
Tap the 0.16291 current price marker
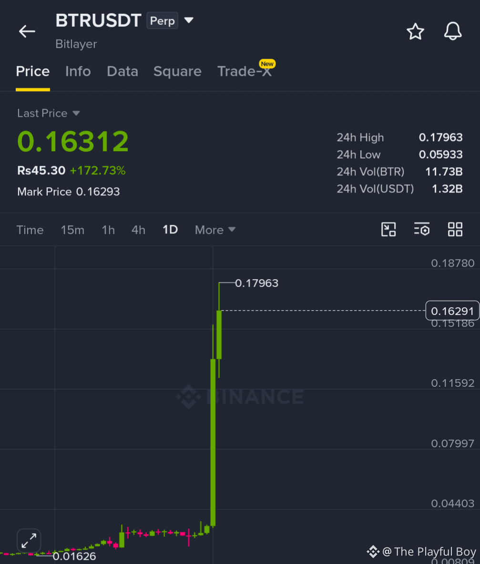[x=452, y=311]
